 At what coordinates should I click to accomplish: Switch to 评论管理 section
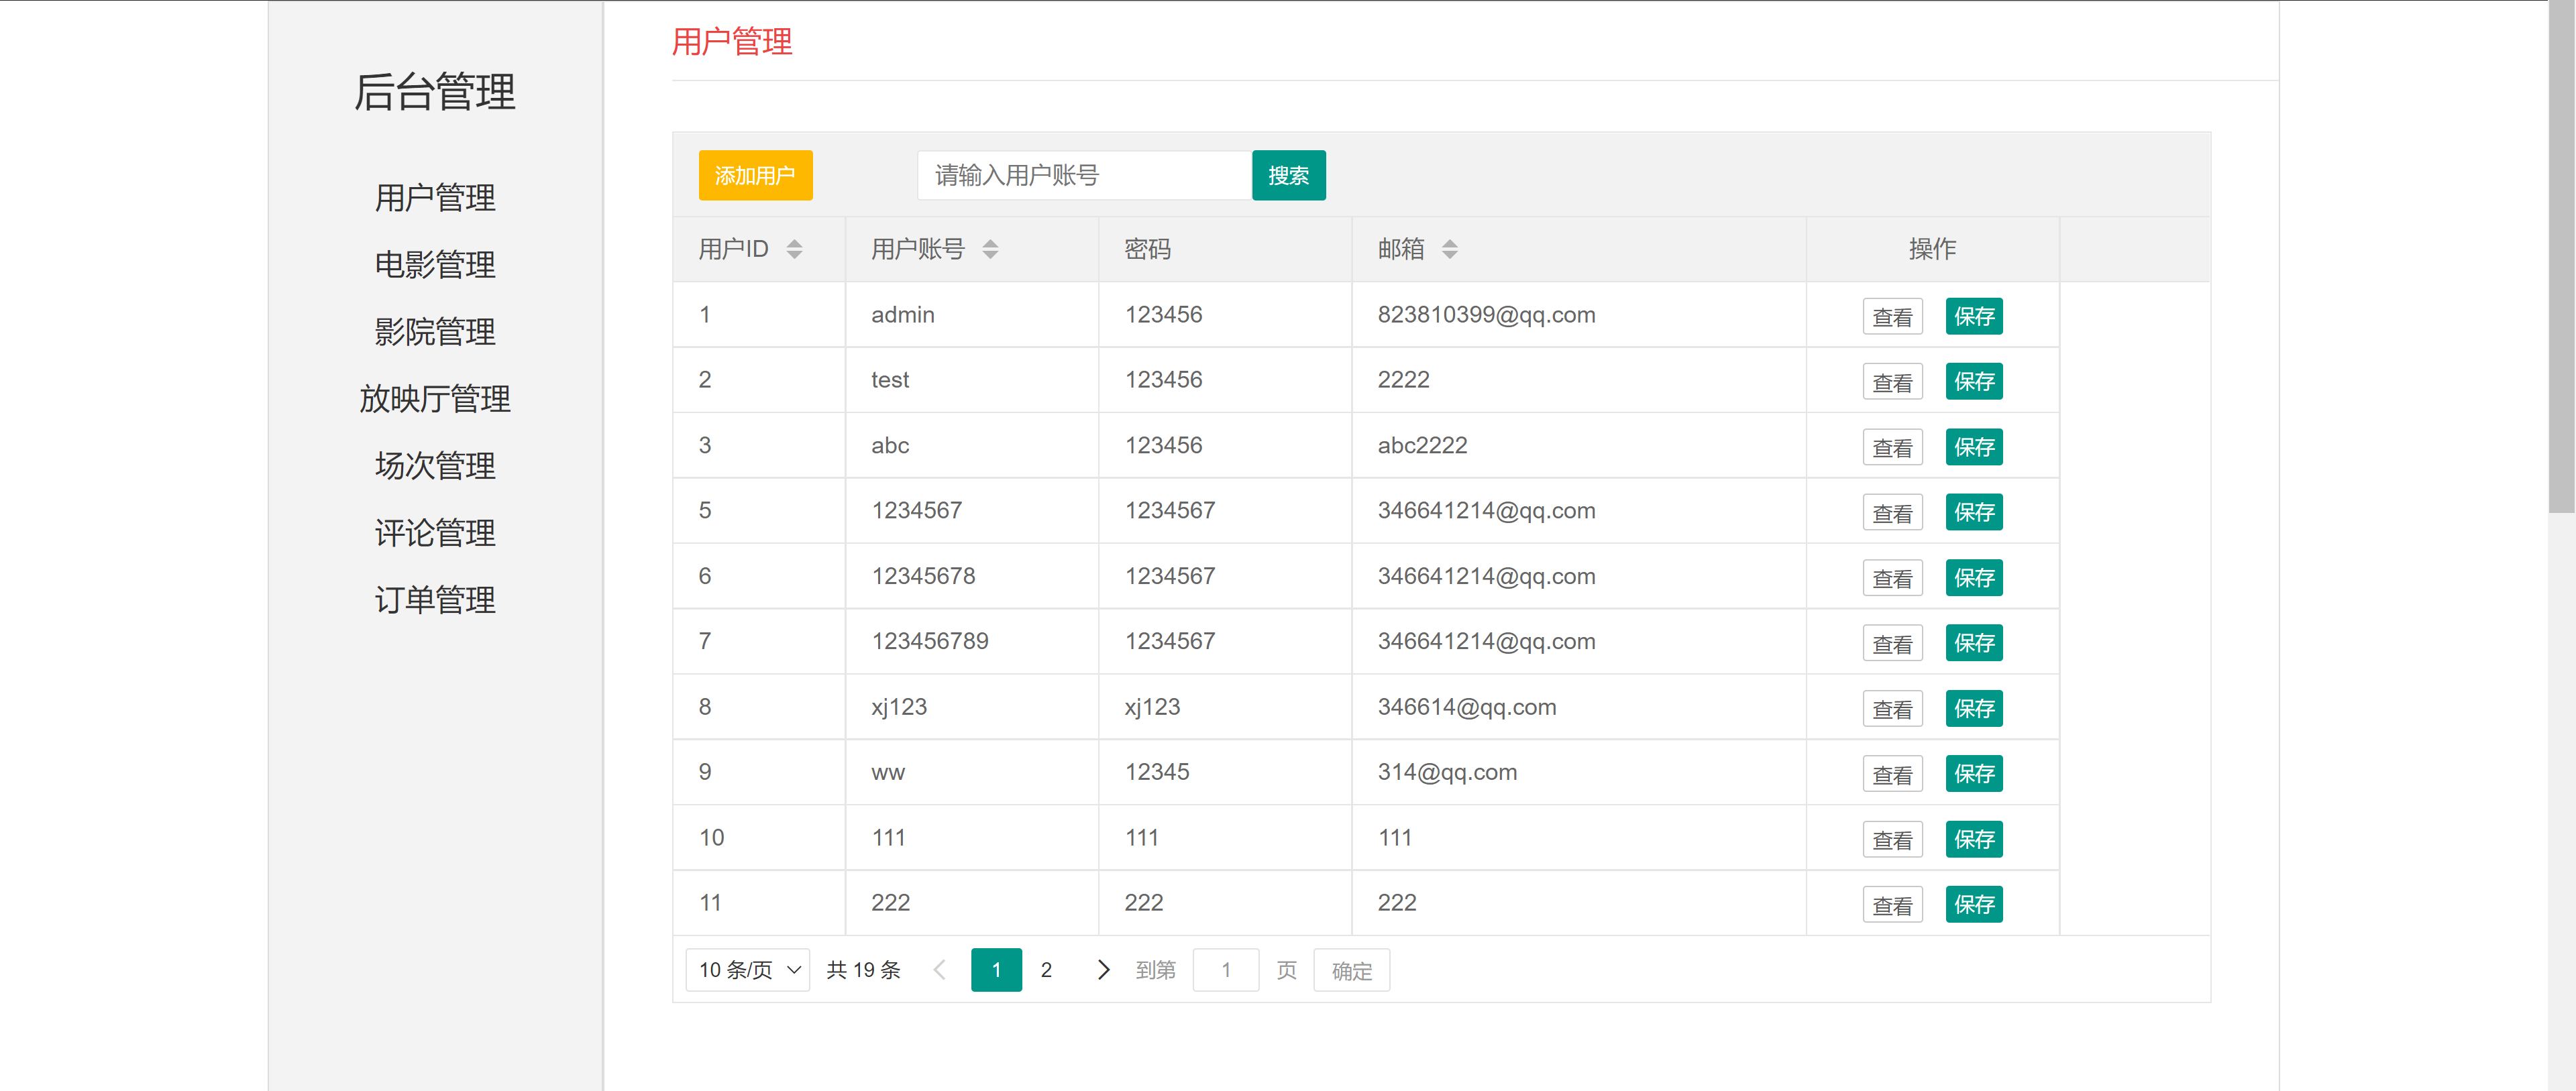434,532
